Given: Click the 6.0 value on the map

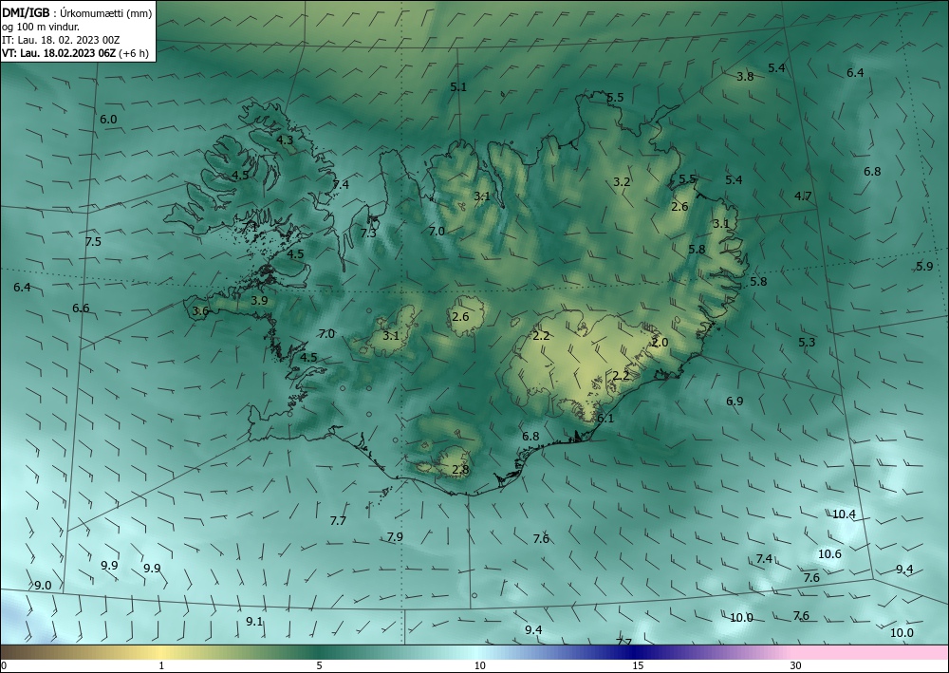Looking at the screenshot, I should coord(108,120).
